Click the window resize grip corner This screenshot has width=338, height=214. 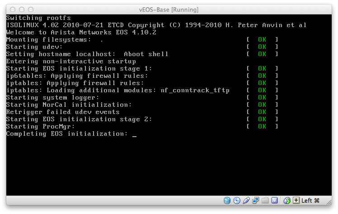pyautogui.click(x=329, y=202)
